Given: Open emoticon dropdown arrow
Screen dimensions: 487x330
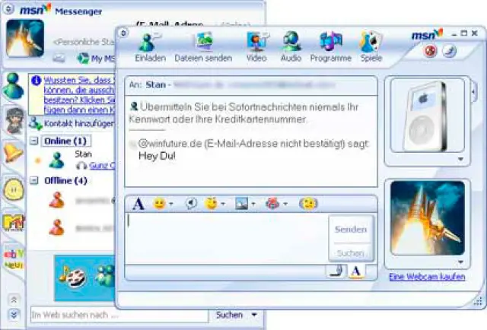Looking at the screenshot, I should coord(170,205).
